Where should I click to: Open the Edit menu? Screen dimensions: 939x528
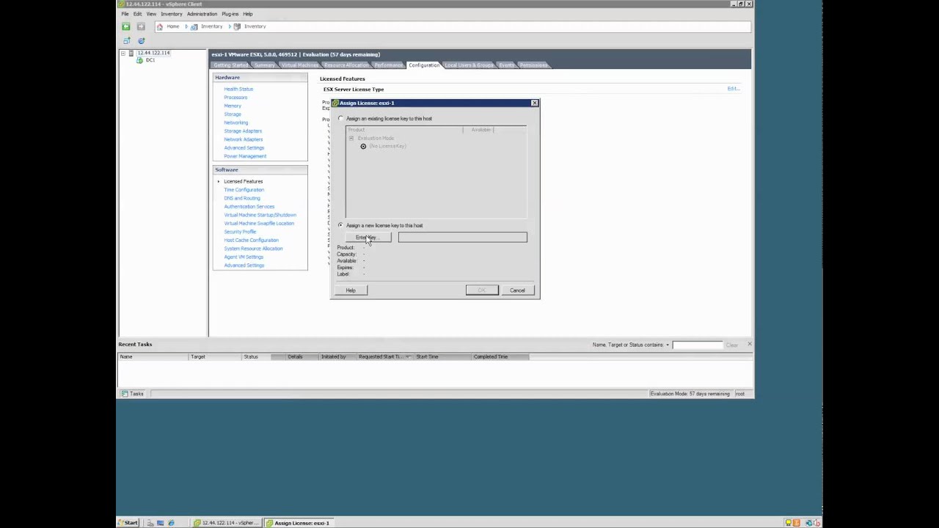click(137, 14)
